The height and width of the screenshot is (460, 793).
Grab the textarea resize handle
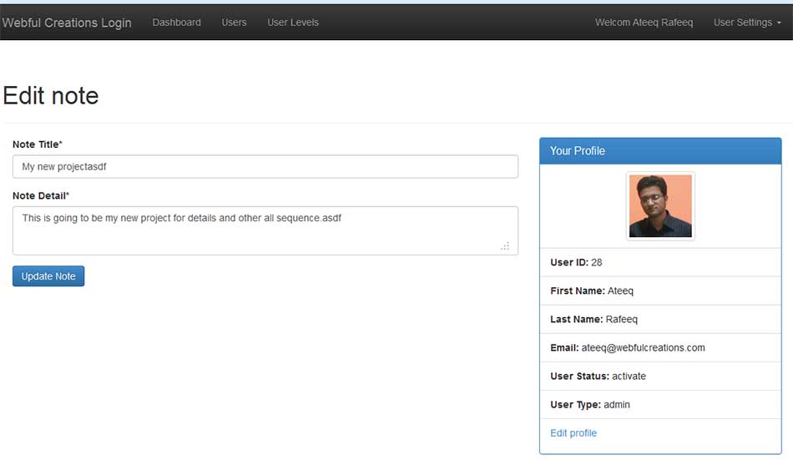505,246
